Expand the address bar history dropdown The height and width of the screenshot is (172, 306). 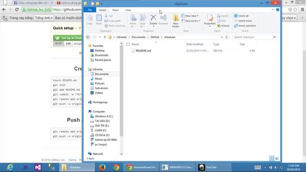222,37
